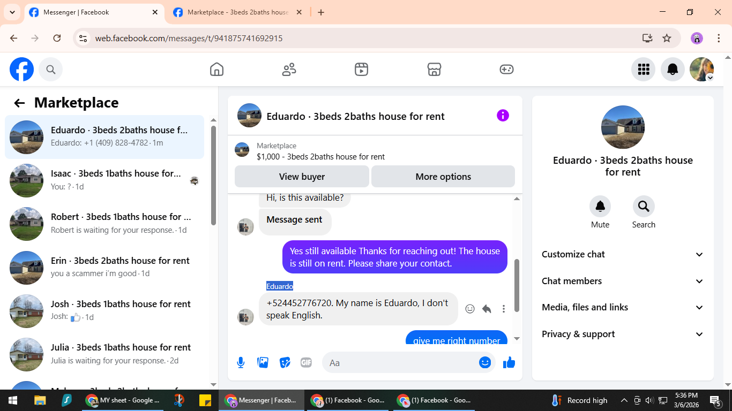Screen dimensions: 732x411
Task: Click the conversation list scrollbar
Action: (213, 176)
